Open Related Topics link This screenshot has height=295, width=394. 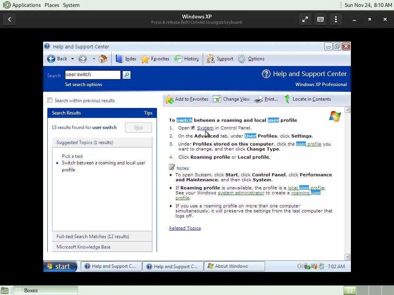coord(185,228)
